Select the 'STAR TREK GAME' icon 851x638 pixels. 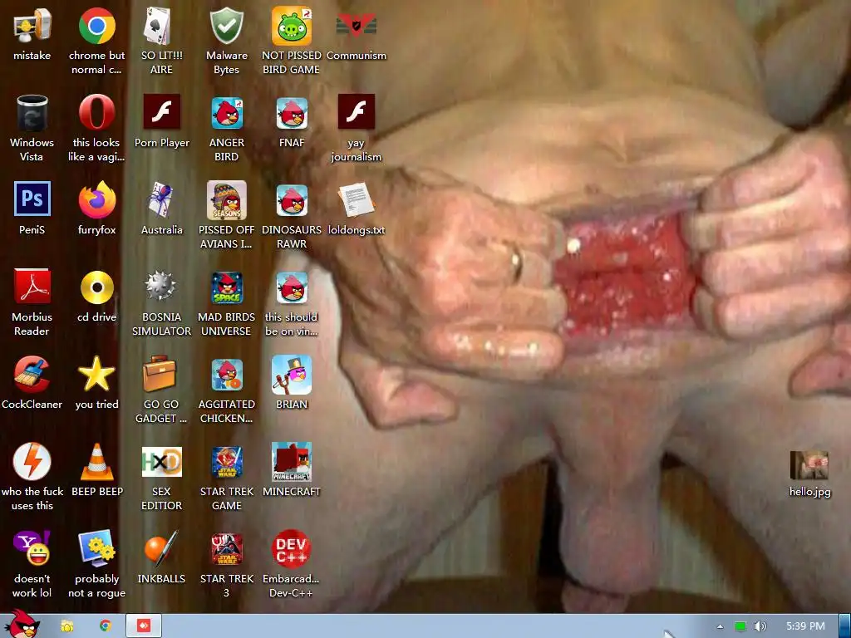tap(226, 462)
